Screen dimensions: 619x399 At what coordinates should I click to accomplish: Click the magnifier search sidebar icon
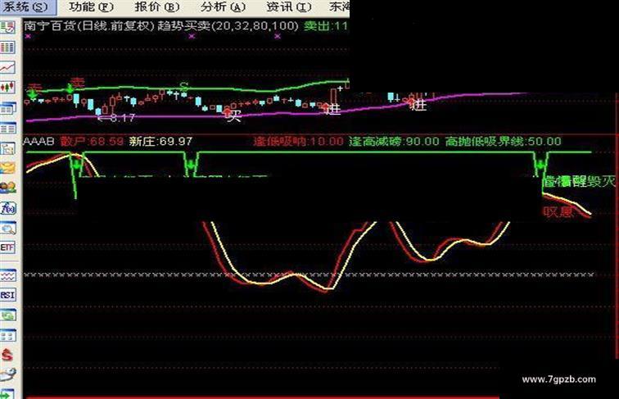tap(8, 228)
